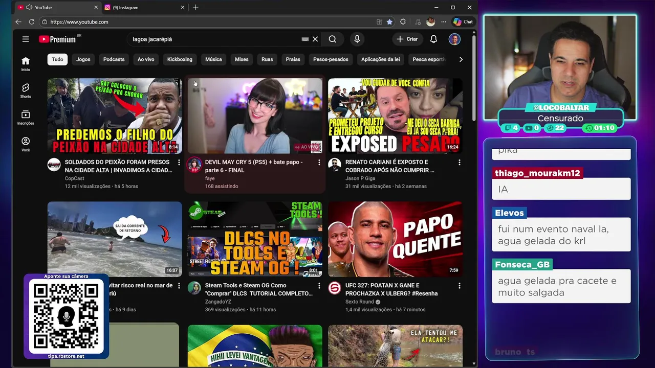Image resolution: width=655 pixels, height=368 pixels.
Task: Mute the YouTube tab via speaker icon
Action: (x=29, y=8)
